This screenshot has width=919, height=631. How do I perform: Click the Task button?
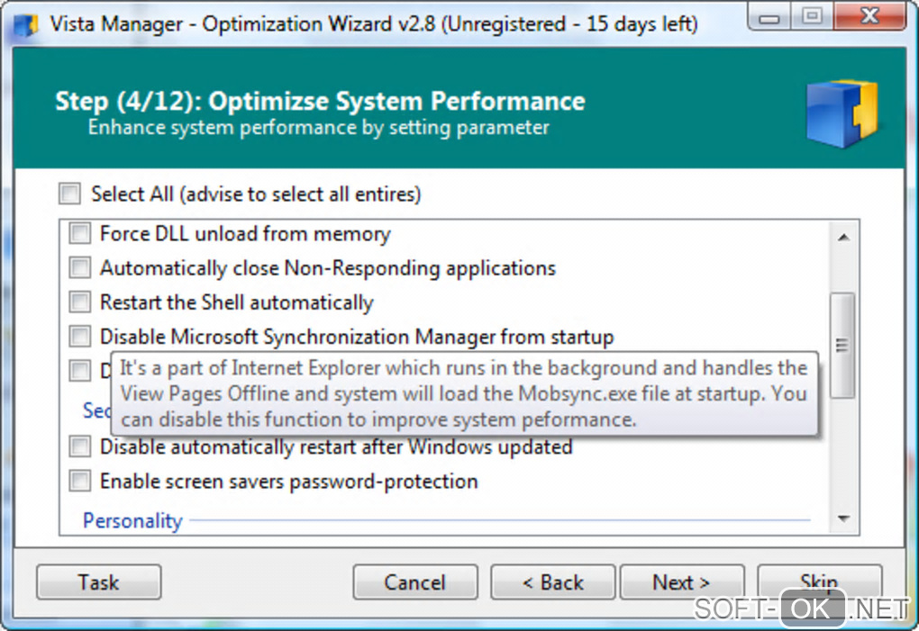(98, 582)
